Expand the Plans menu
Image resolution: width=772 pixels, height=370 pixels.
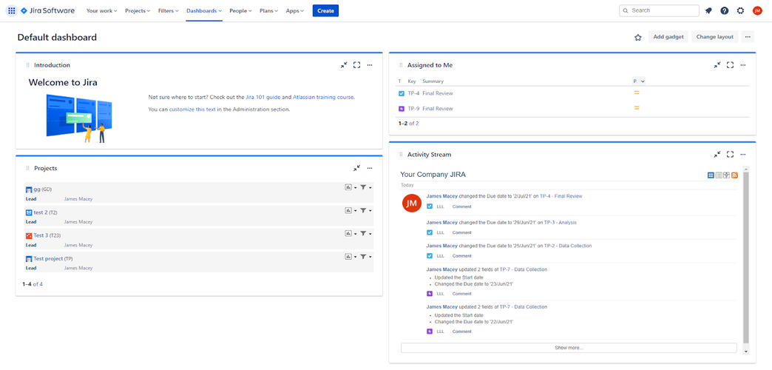tap(269, 10)
